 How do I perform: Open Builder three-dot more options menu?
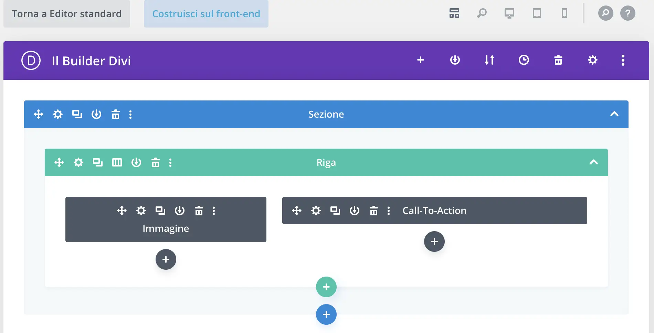623,60
